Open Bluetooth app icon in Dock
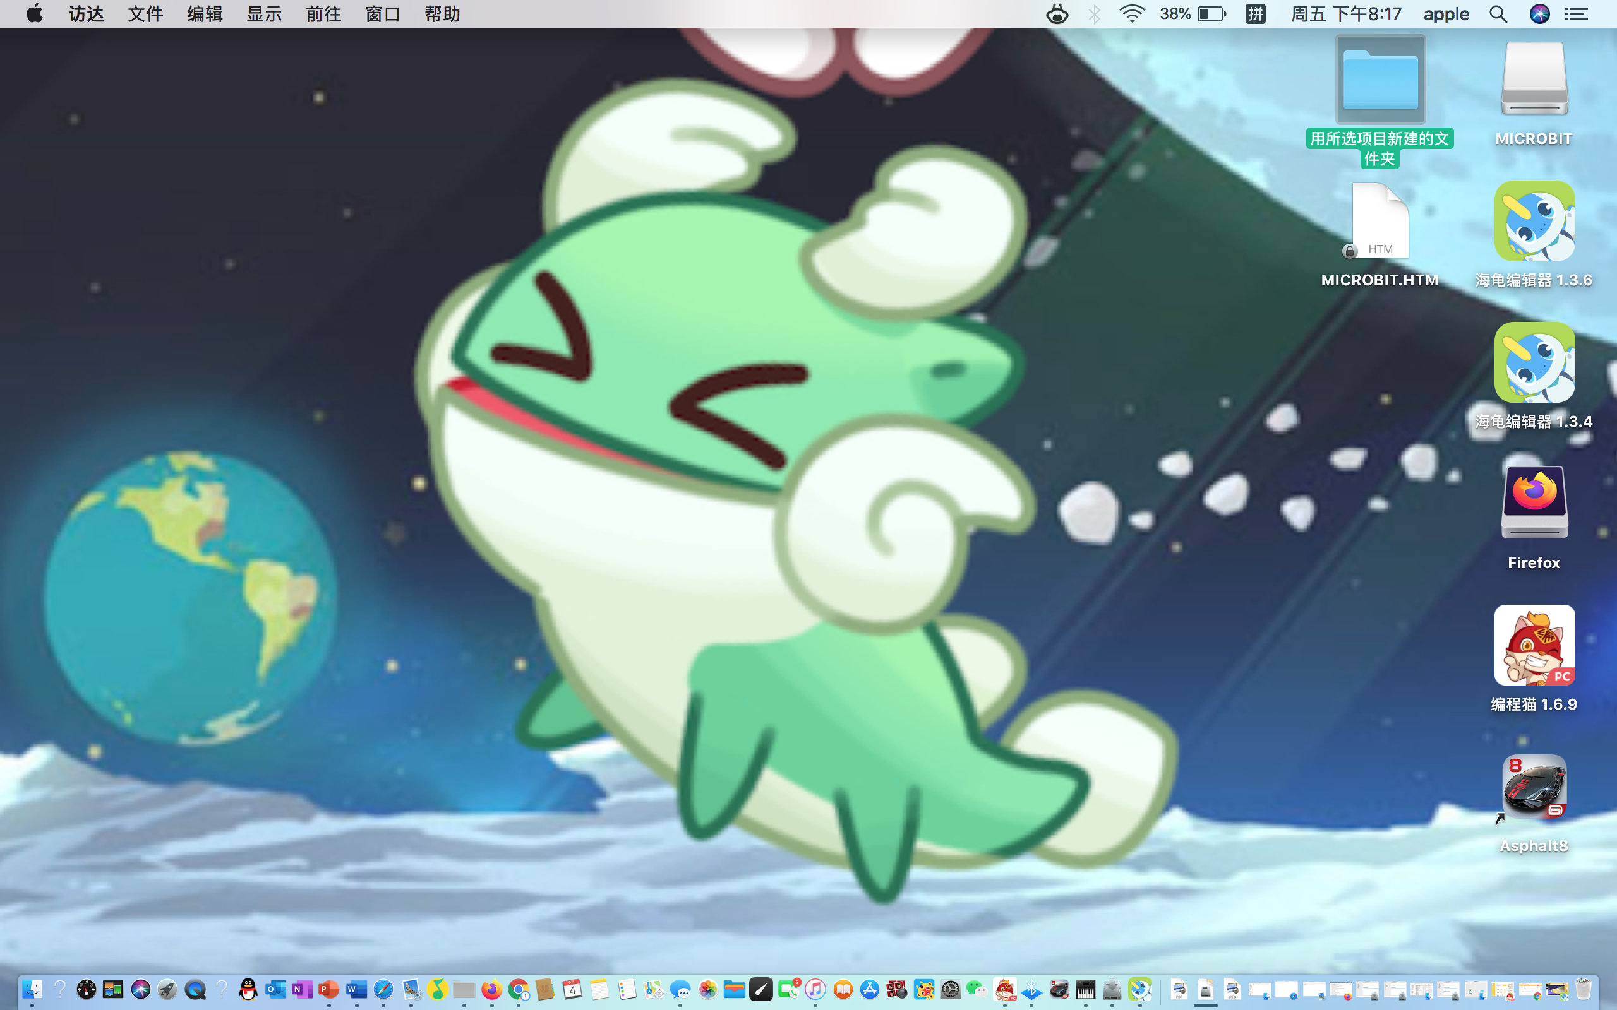Screen dimensions: 1617x1010 coord(1031,989)
